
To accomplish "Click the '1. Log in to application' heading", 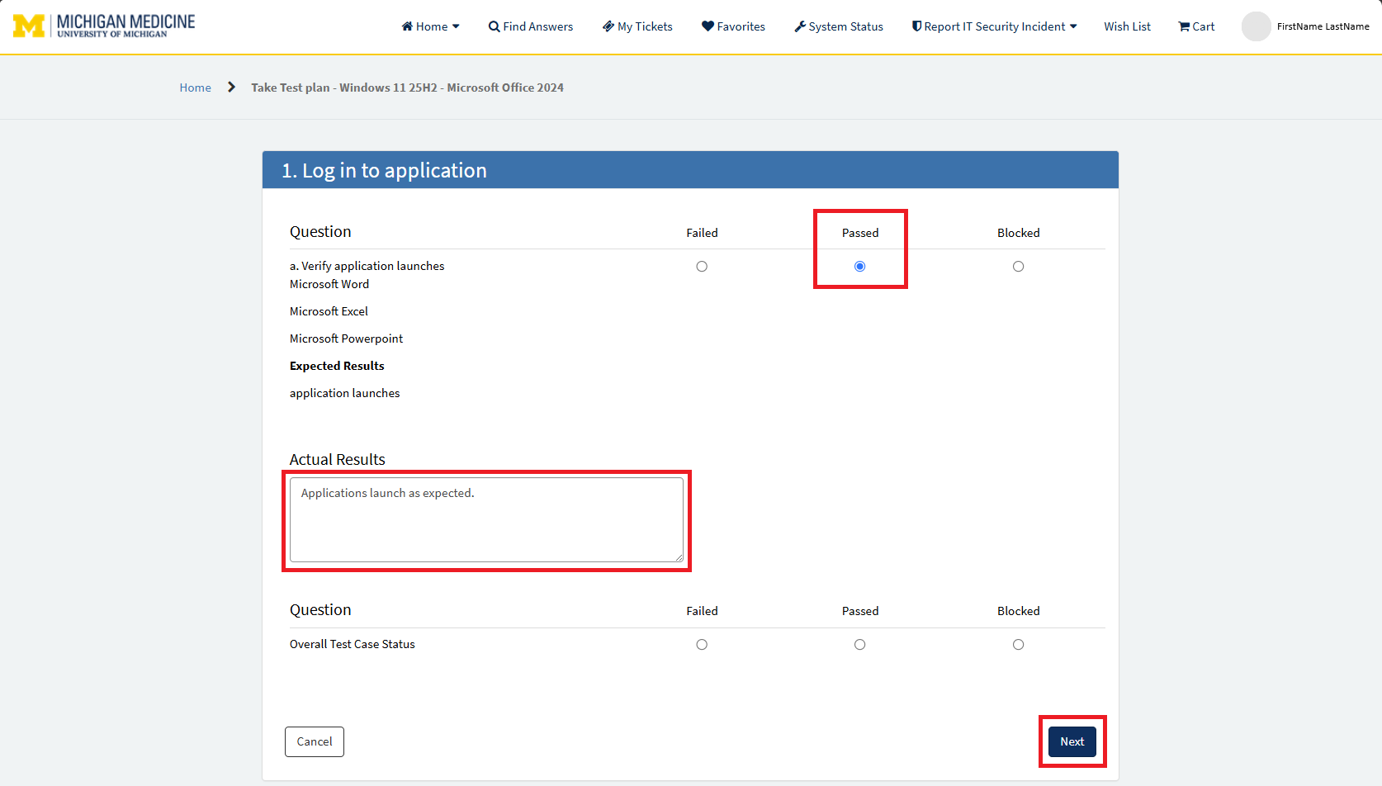I will point(384,170).
